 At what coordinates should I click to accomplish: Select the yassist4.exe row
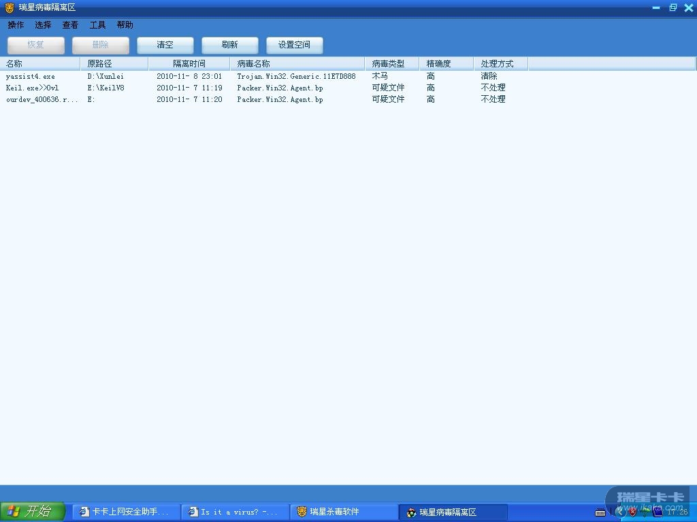[x=264, y=76]
